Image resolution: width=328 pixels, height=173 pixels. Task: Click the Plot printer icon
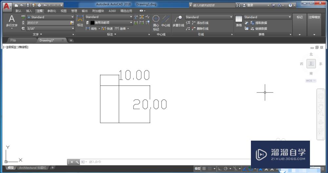coord(39,5)
